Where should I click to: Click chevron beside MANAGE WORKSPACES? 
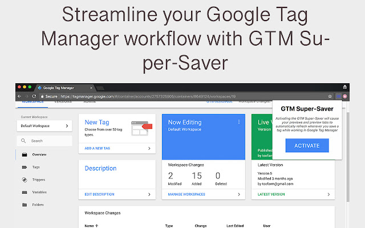click(x=239, y=194)
